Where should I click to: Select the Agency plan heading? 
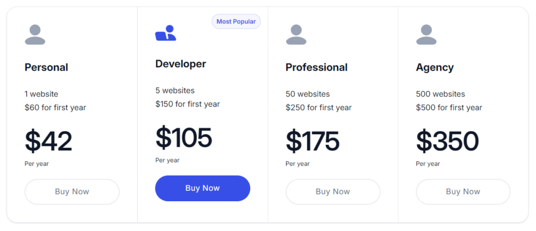[x=435, y=67]
